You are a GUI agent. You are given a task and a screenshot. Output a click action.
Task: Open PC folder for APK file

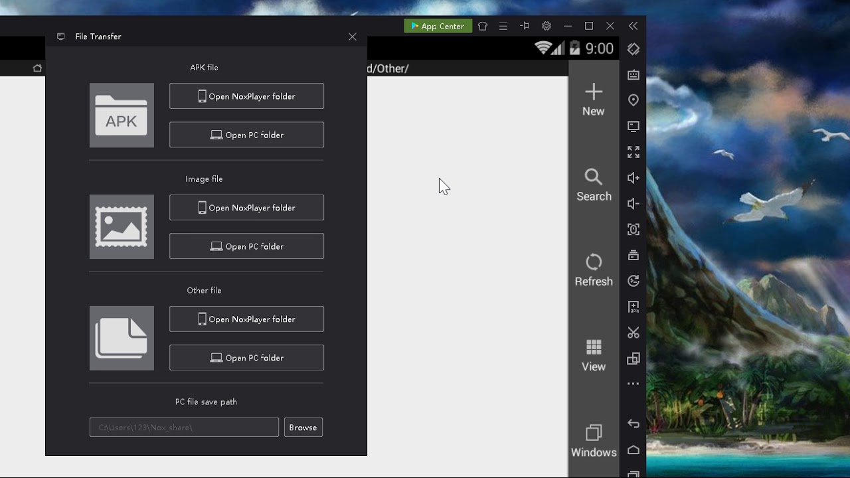(246, 135)
